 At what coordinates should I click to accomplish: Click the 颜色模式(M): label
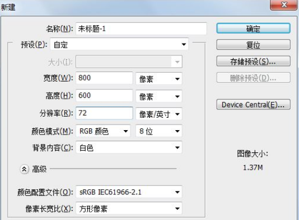(x=52, y=131)
